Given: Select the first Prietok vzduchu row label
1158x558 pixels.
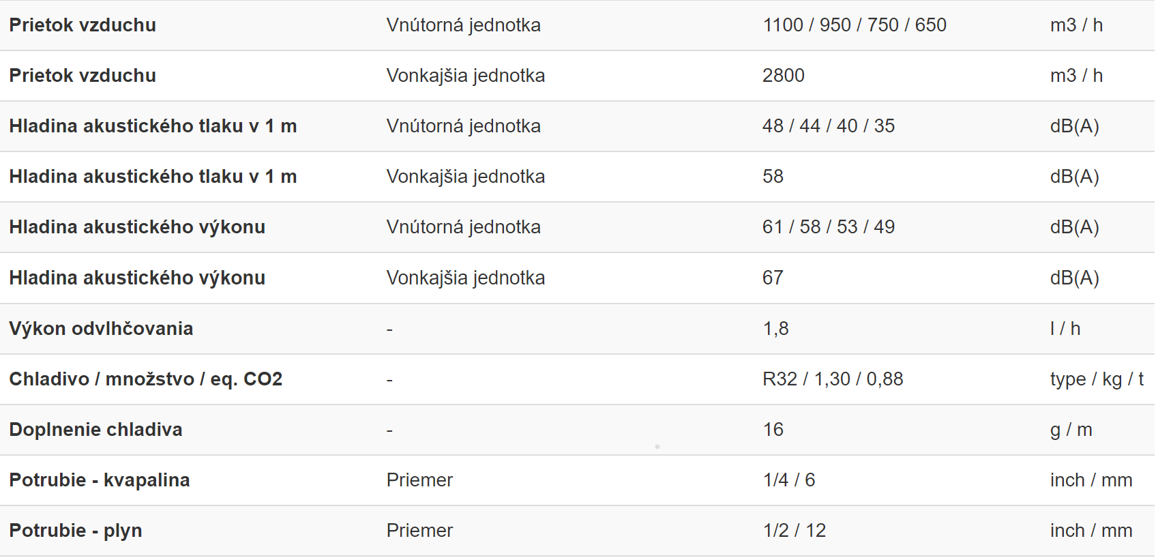Looking at the screenshot, I should 83,25.
